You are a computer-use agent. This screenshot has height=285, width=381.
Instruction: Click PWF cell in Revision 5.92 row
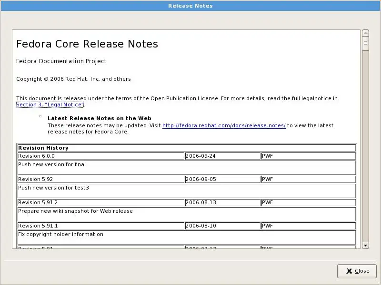[308, 180]
